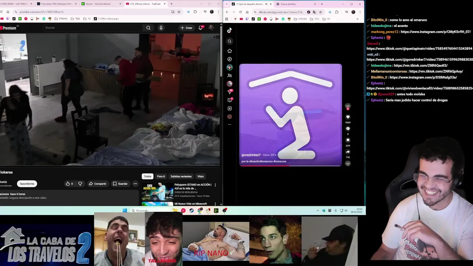Open TikTok sidebar more options dots
The image size is (473, 266).
pyautogui.click(x=229, y=125)
